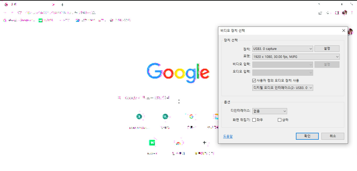This screenshot has width=357, height=171.
Task: Open the Google G shortcut tile
Action: [191, 117]
